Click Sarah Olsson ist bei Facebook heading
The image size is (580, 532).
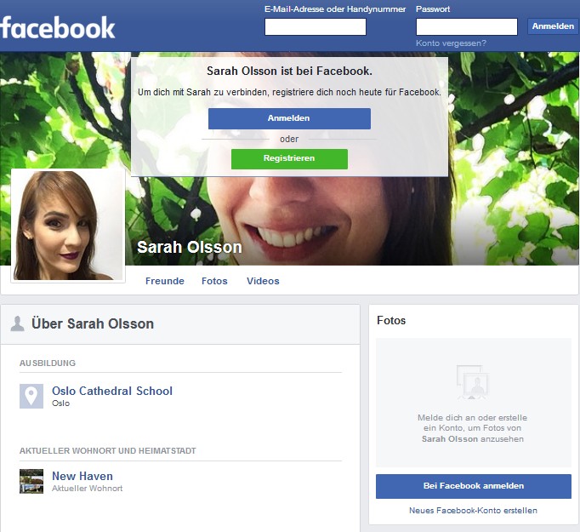(289, 72)
